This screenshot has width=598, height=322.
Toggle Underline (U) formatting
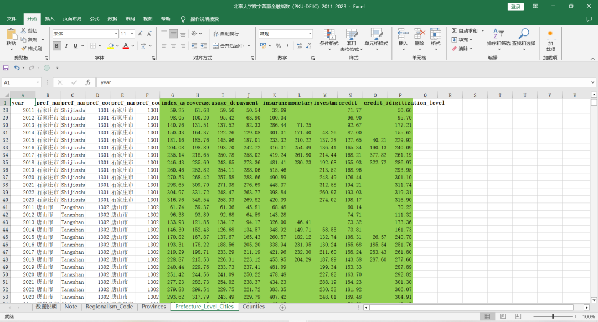pos(75,46)
